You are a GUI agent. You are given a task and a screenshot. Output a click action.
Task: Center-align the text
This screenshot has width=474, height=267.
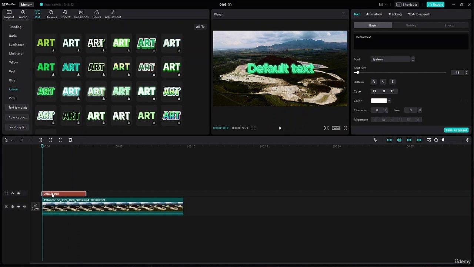click(384, 119)
